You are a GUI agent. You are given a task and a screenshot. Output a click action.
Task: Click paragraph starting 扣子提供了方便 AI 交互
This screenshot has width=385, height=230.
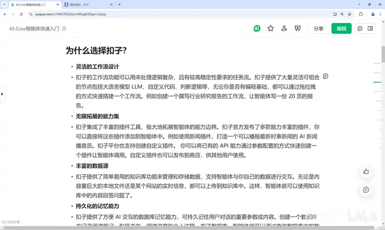click(198, 220)
